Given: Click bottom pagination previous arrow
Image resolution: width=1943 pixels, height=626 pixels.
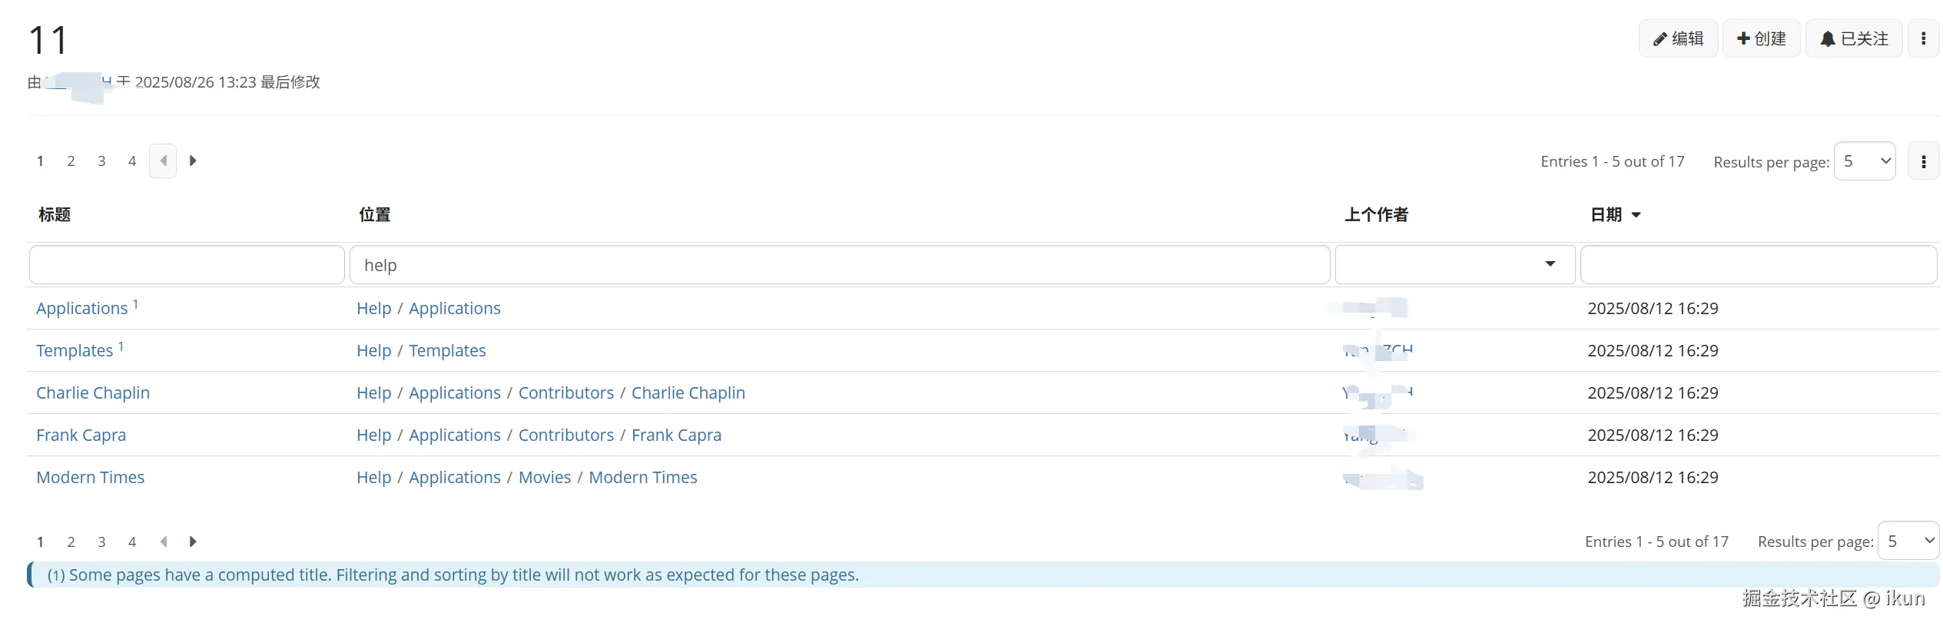Looking at the screenshot, I should click(163, 542).
